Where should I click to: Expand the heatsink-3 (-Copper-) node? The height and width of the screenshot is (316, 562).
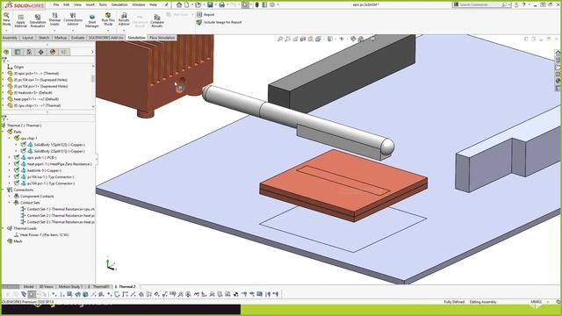pyautogui.click(x=10, y=170)
